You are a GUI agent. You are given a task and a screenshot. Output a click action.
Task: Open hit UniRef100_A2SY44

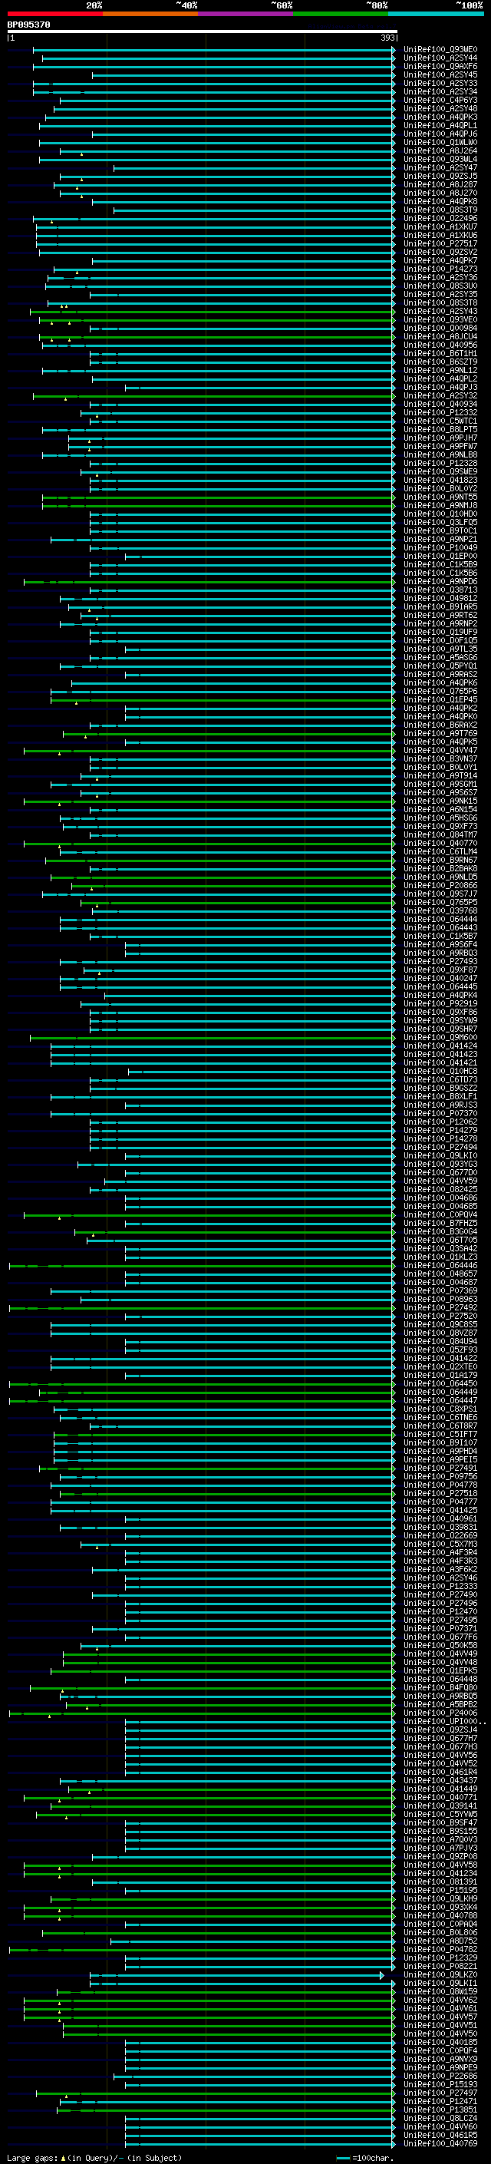coord(440,58)
